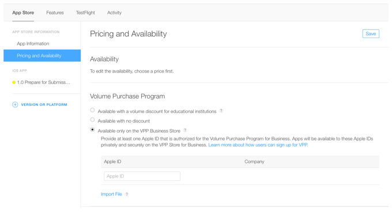Open 1.0 Prepare for Submission version
The image size is (392, 212).
click(x=43, y=82)
